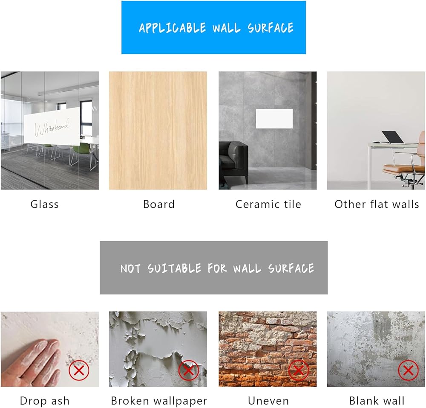Click the Board caption label

158,204
